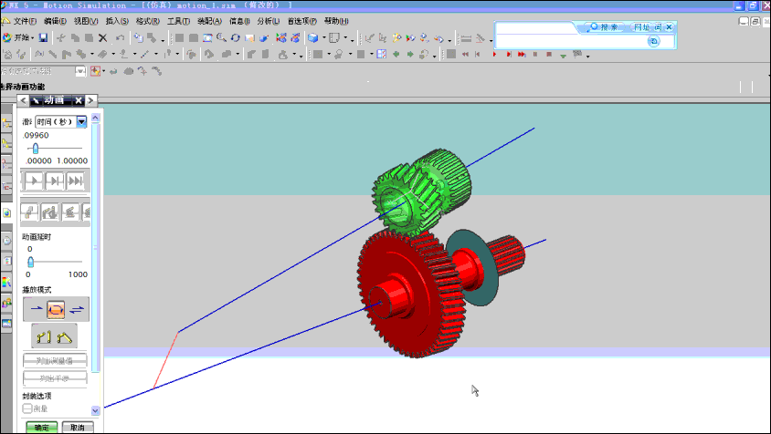Select retrace back-and-forth playback mode

click(x=77, y=309)
